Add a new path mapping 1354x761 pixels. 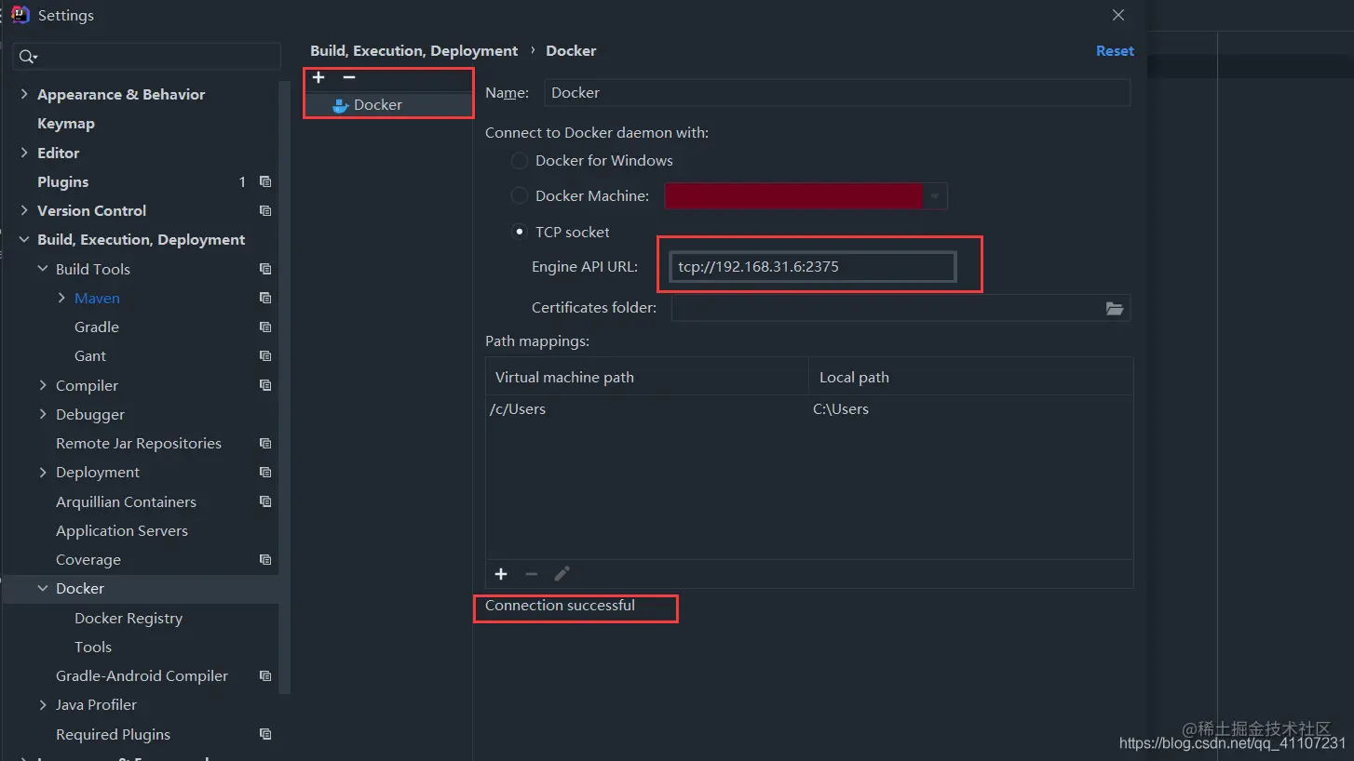[501, 574]
